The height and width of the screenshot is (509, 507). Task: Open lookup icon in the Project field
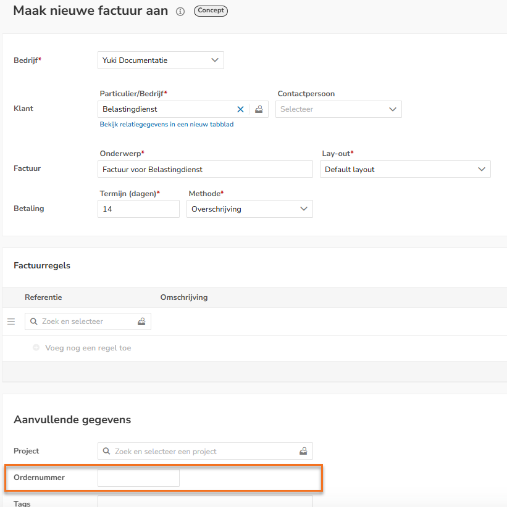[303, 451]
